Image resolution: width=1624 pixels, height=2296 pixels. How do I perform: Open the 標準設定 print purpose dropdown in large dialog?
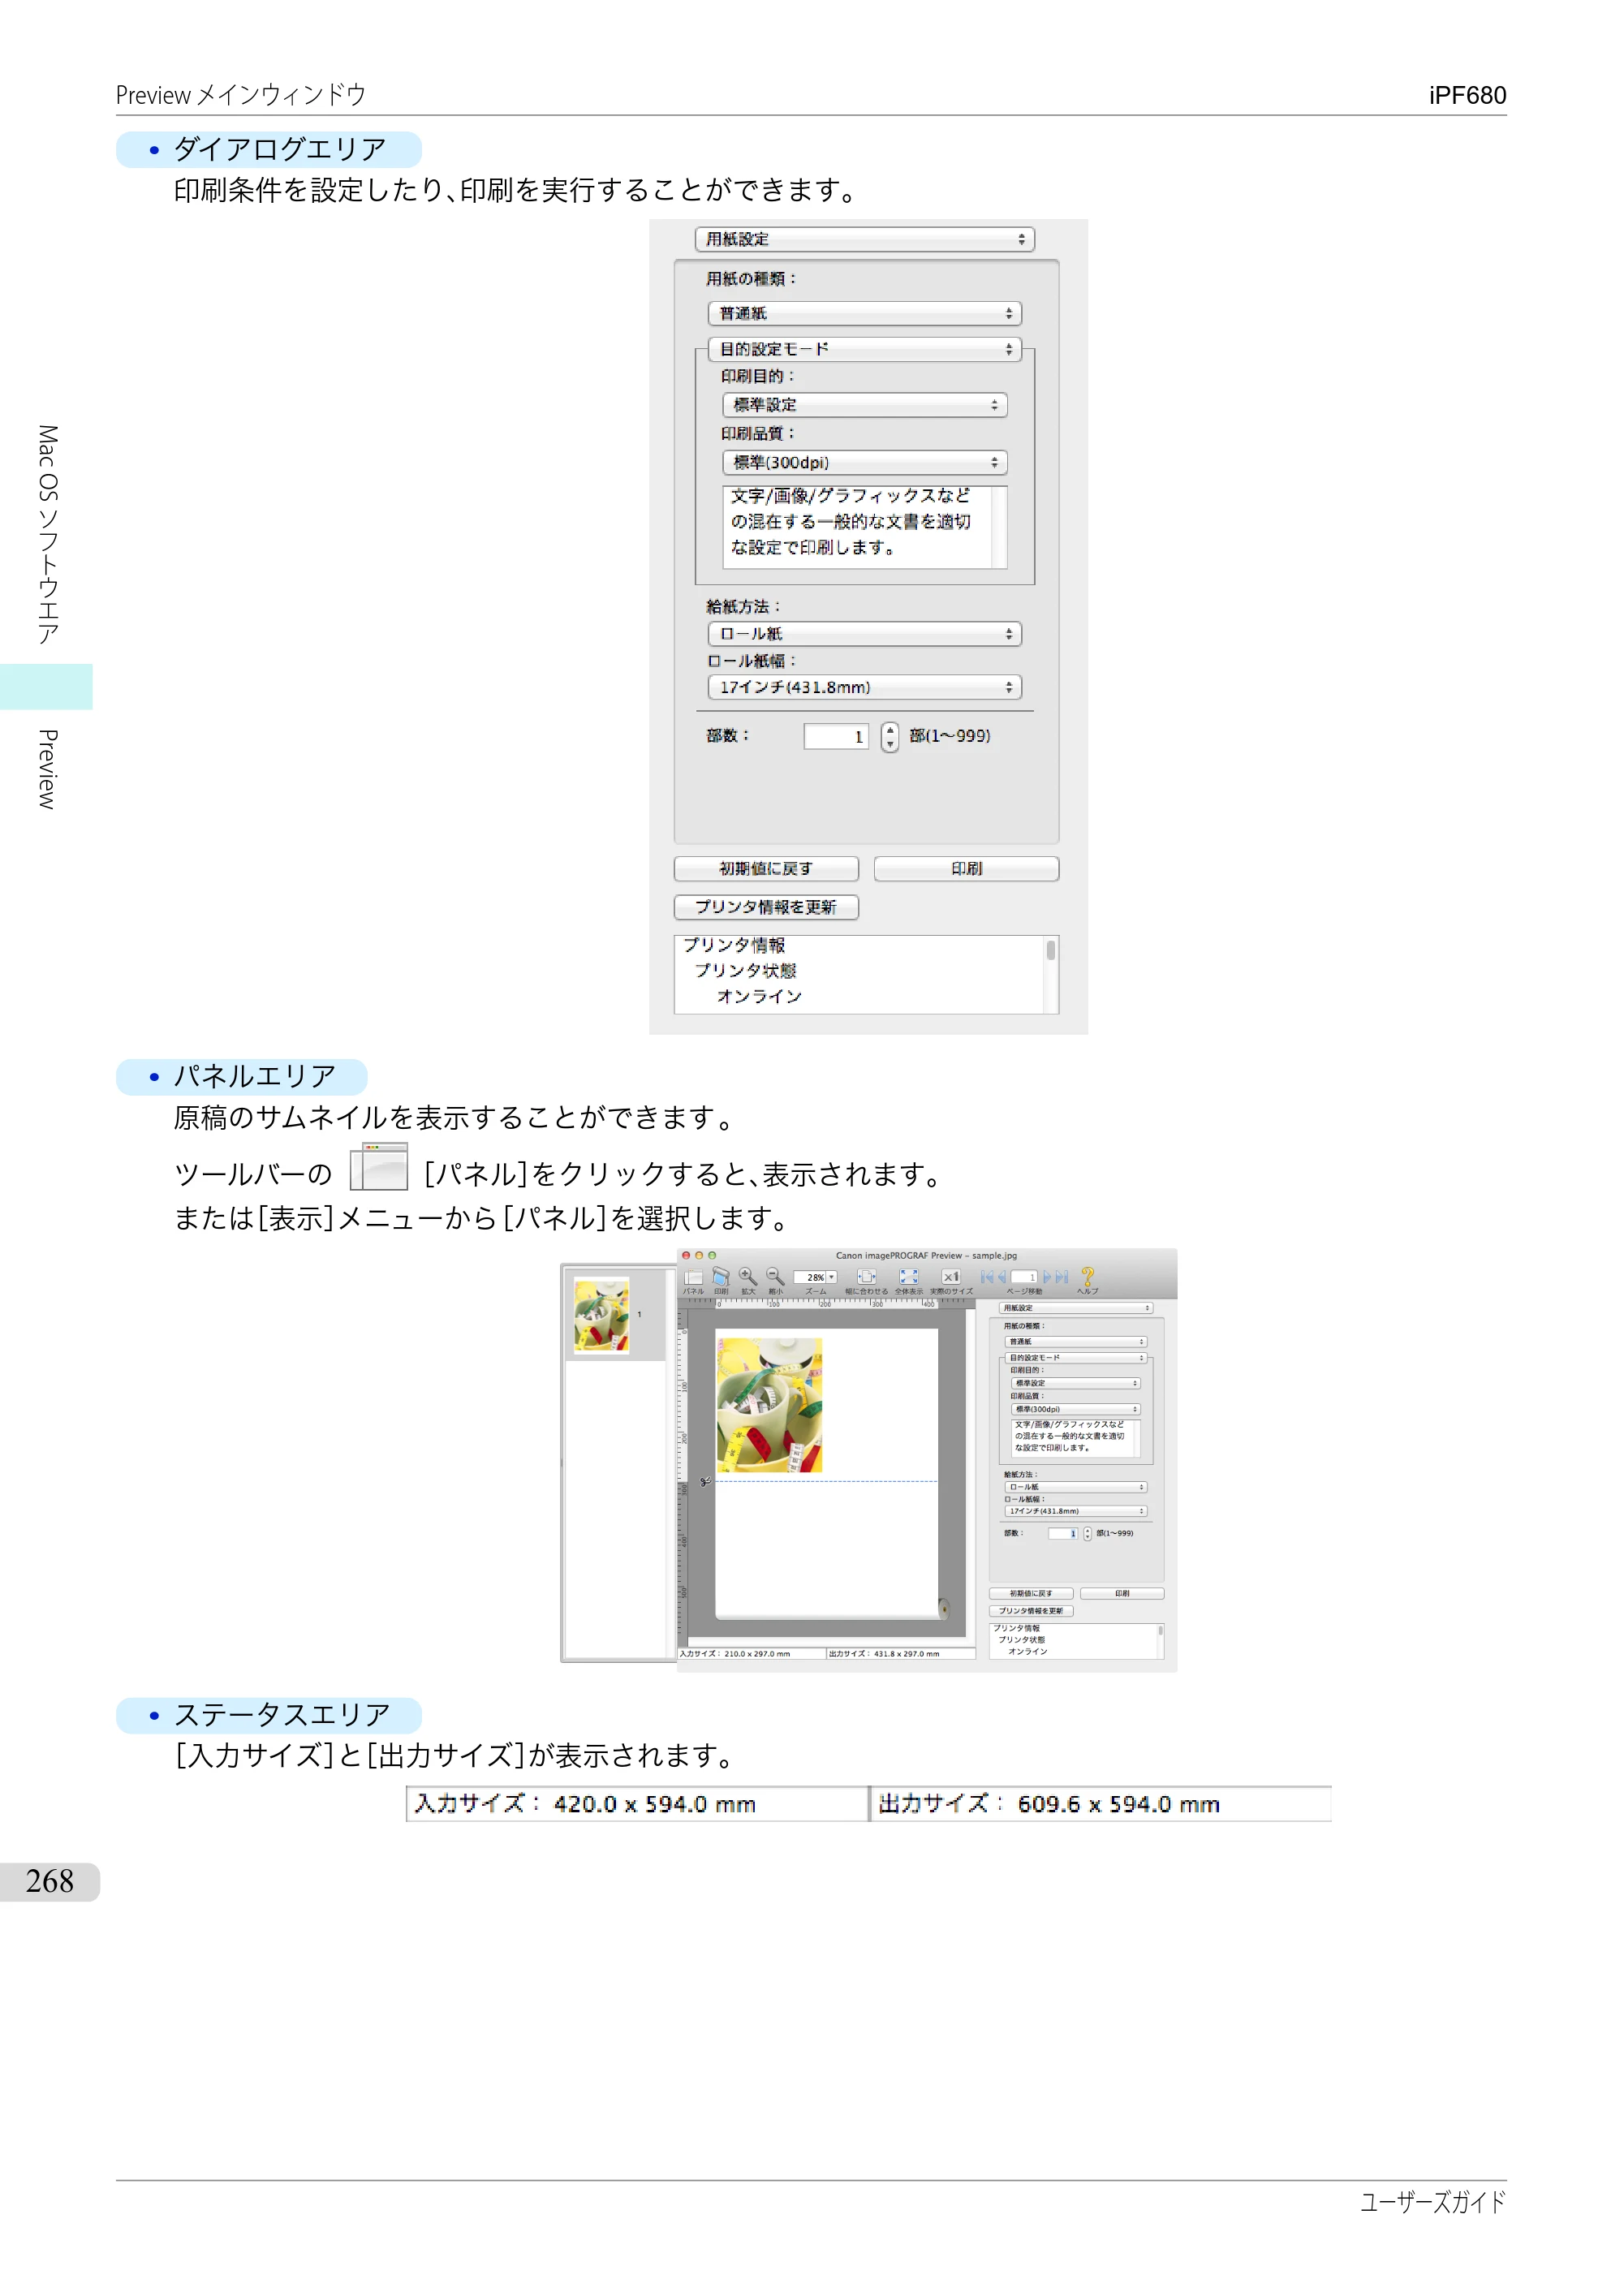865,405
